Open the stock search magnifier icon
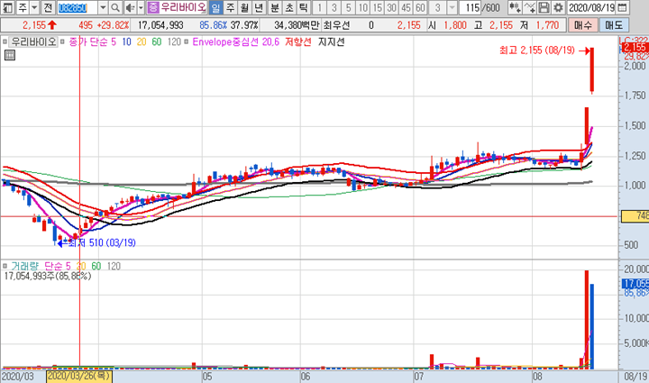 [x=115, y=7]
